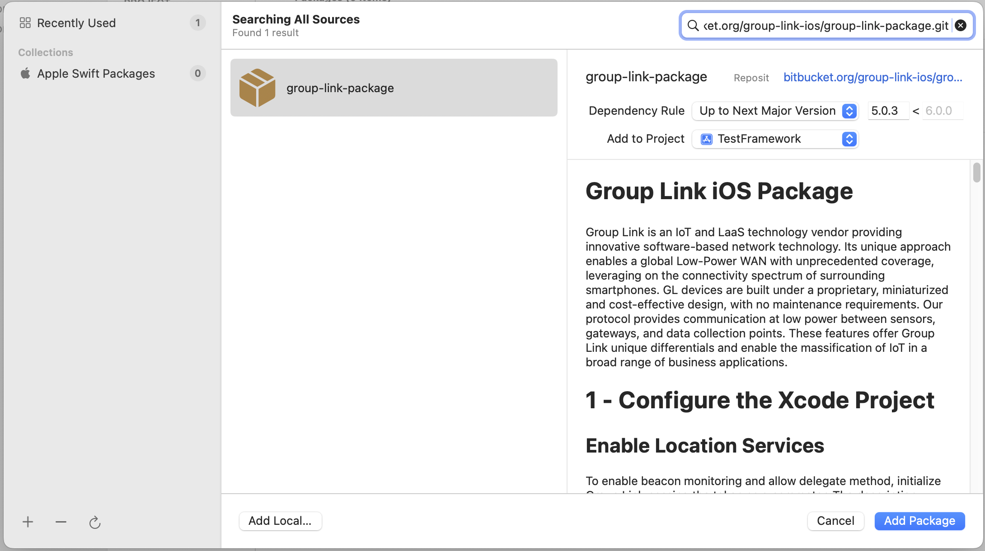Clear the search field with the X icon
This screenshot has height=551, width=985.
click(x=961, y=26)
